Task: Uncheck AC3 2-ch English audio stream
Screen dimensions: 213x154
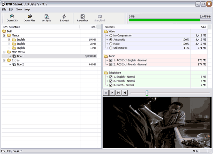Action: (x=111, y=60)
